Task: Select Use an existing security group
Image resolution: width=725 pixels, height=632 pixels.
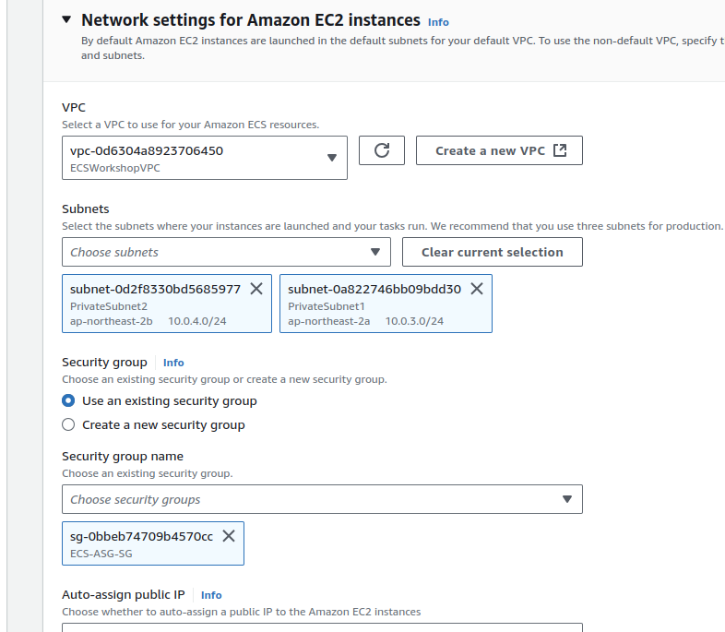Action: tap(68, 401)
